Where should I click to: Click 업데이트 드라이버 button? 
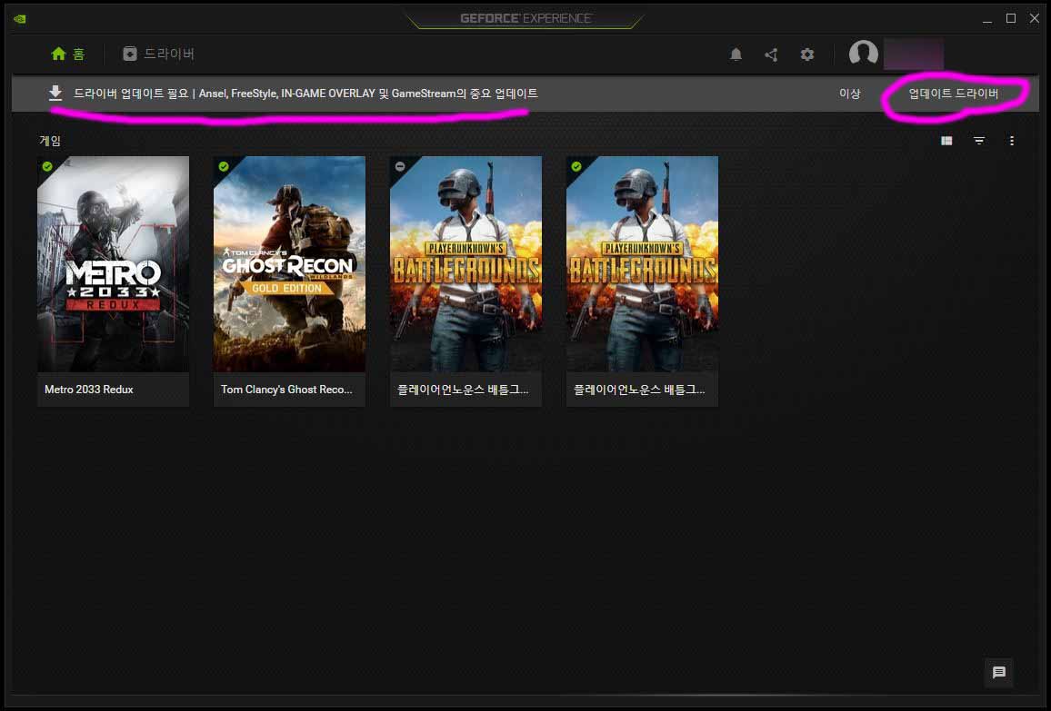click(x=953, y=93)
